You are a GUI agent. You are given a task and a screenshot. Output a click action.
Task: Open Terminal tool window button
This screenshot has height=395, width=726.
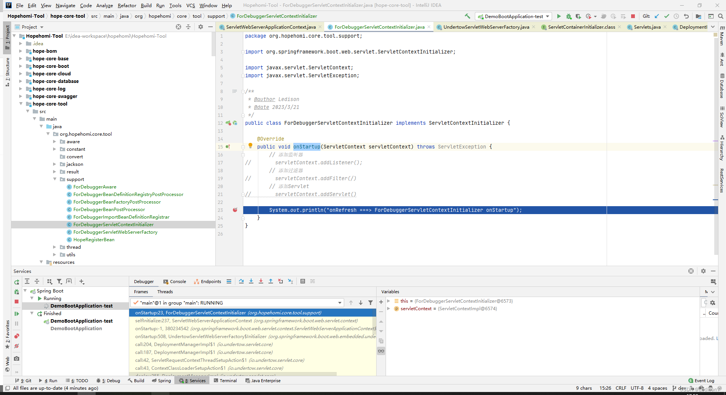[x=225, y=381]
